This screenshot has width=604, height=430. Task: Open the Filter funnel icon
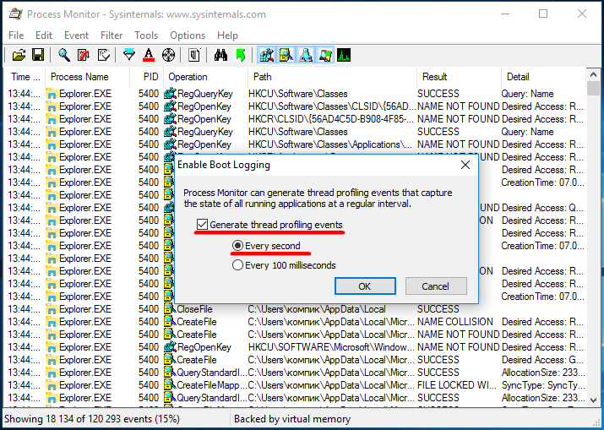(x=129, y=55)
